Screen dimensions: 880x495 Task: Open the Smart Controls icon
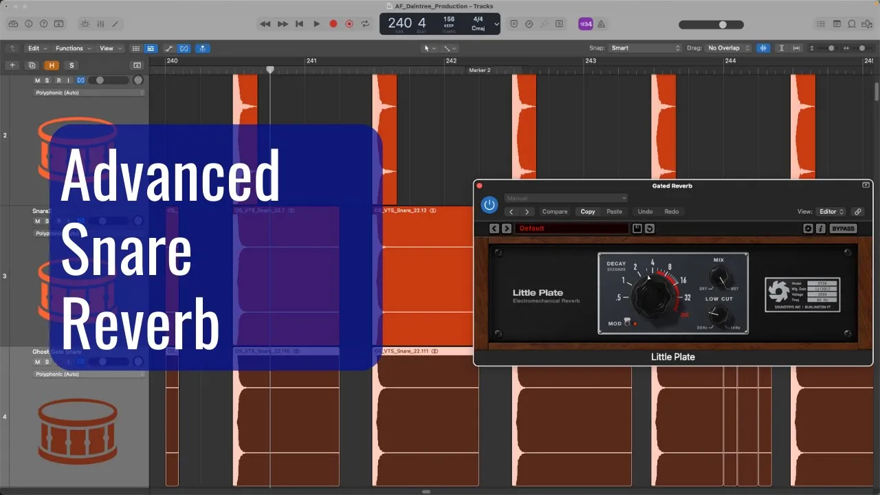point(85,23)
